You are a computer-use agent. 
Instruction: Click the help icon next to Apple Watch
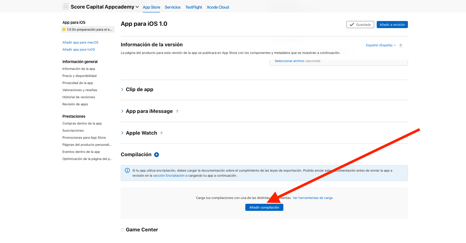point(161,133)
